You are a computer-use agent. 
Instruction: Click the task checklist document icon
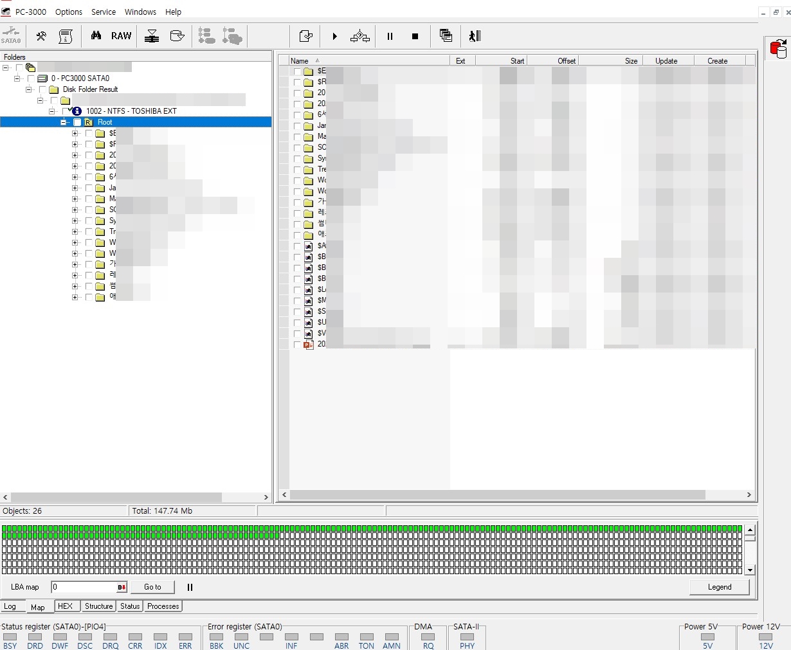[306, 37]
